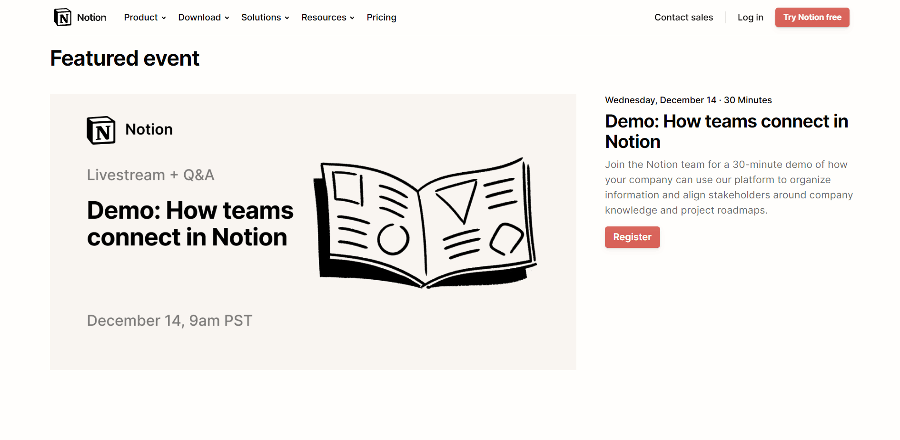Click the event description paragraph
This screenshot has height=440, width=900.
[x=729, y=187]
